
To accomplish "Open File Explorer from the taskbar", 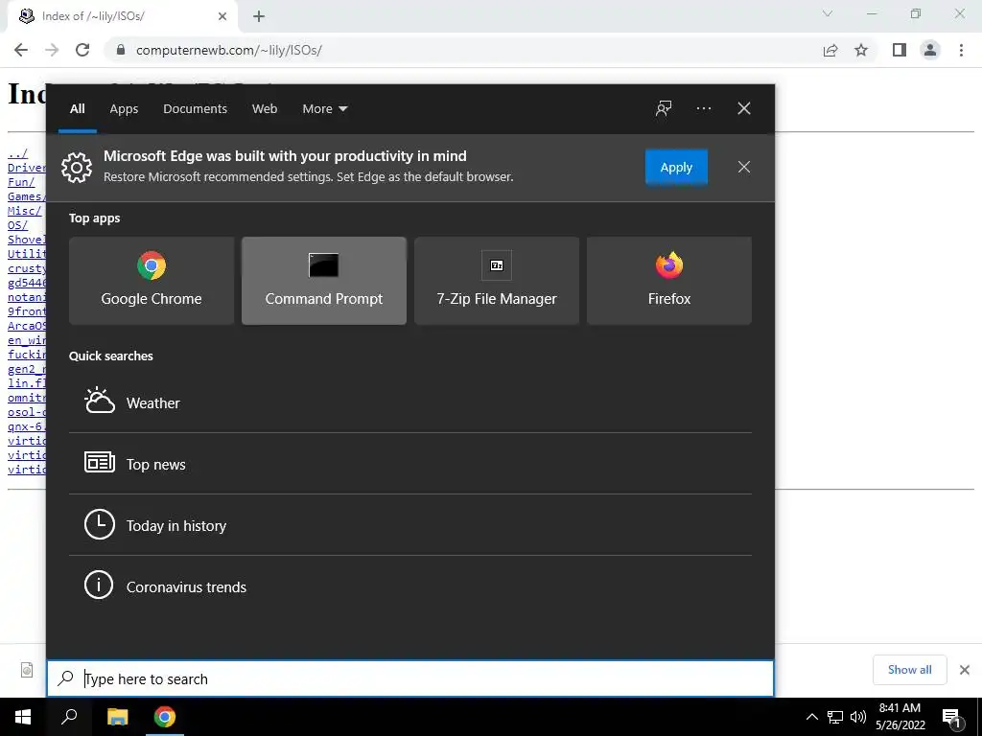I will 118,717.
